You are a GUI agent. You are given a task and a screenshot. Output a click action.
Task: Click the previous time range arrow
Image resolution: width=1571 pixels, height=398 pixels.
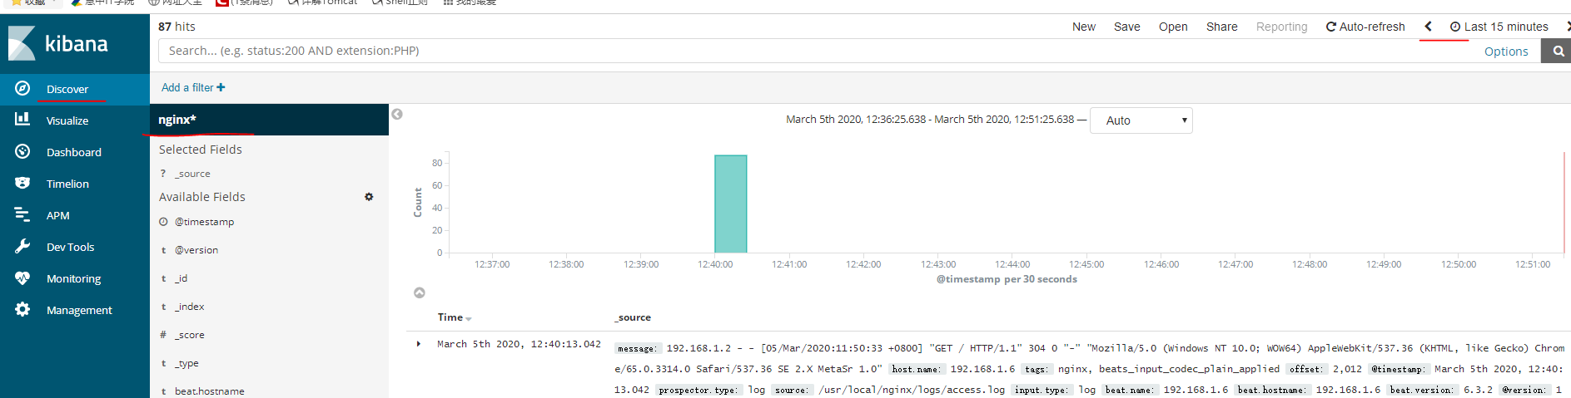1428,27
